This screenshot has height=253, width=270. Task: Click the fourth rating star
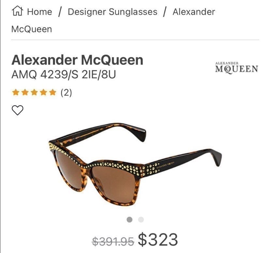coord(43,92)
